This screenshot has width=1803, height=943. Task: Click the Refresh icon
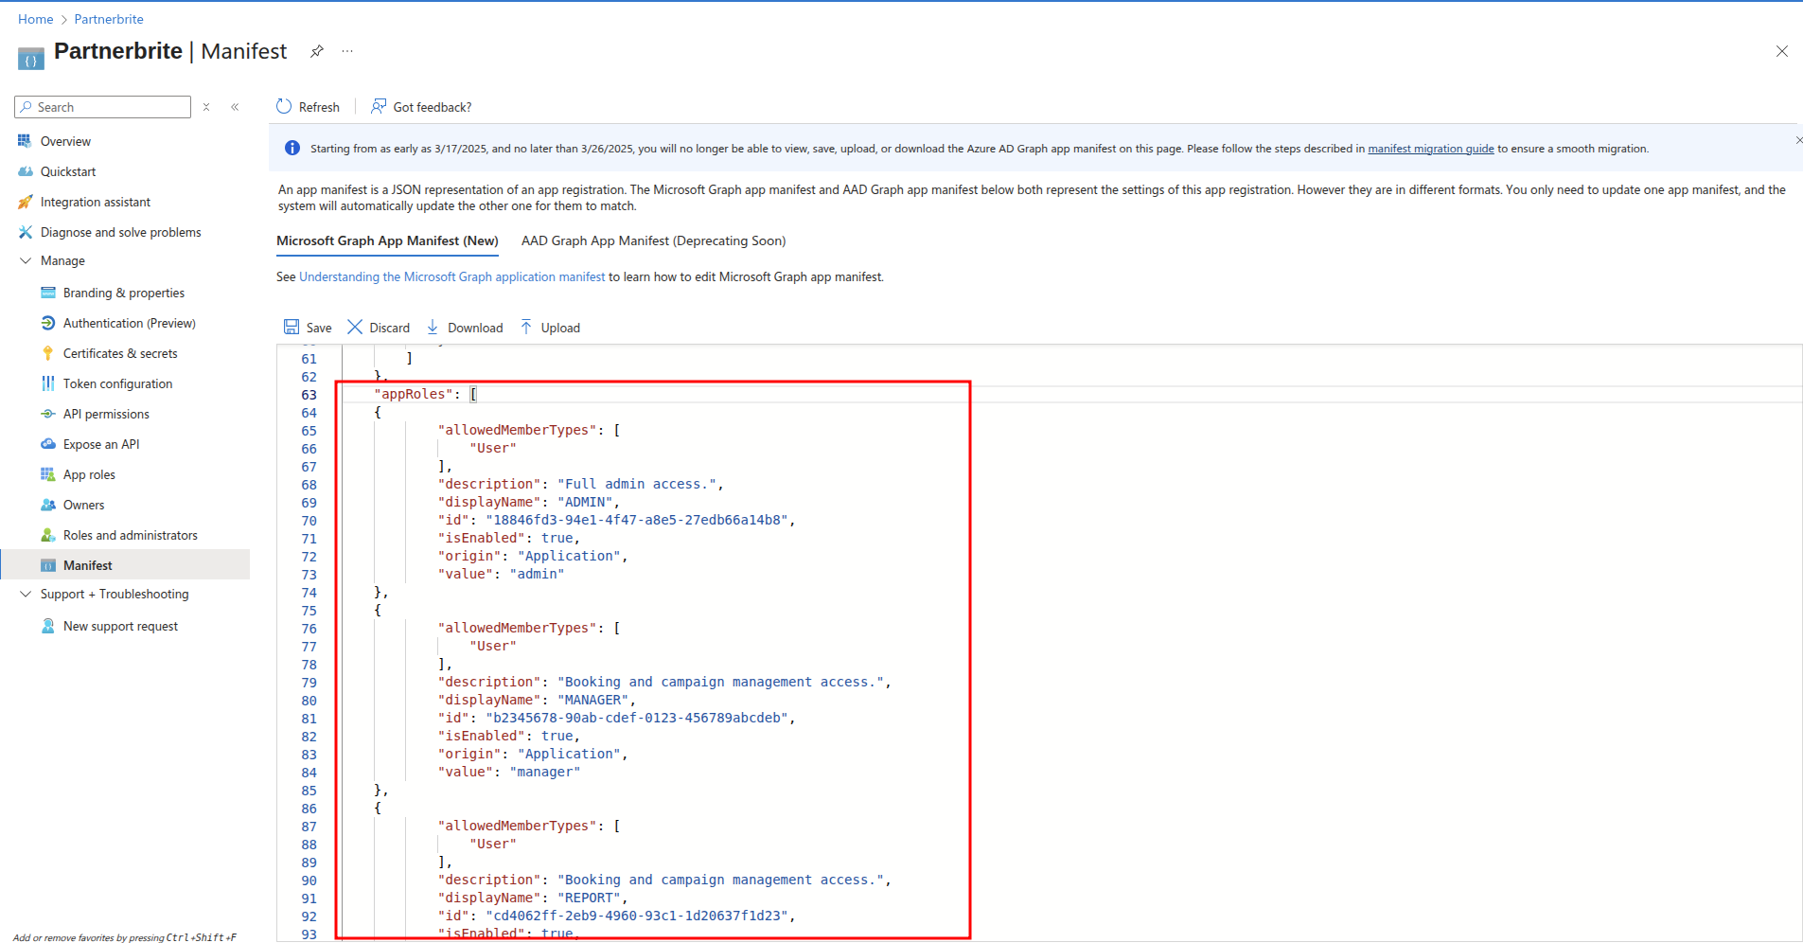[284, 106]
